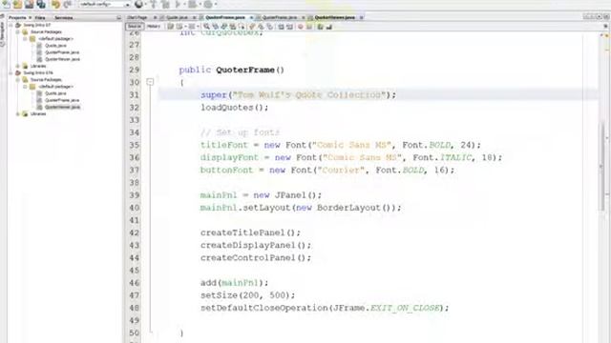Collapse the upper Swing Intro project node

(11, 25)
